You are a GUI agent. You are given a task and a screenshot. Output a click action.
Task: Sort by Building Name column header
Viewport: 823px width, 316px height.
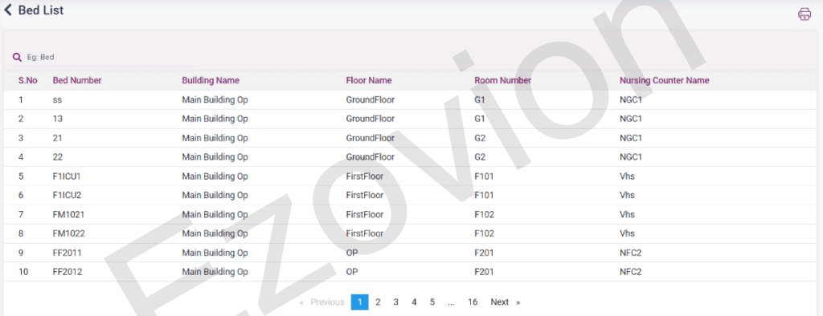[x=211, y=81]
